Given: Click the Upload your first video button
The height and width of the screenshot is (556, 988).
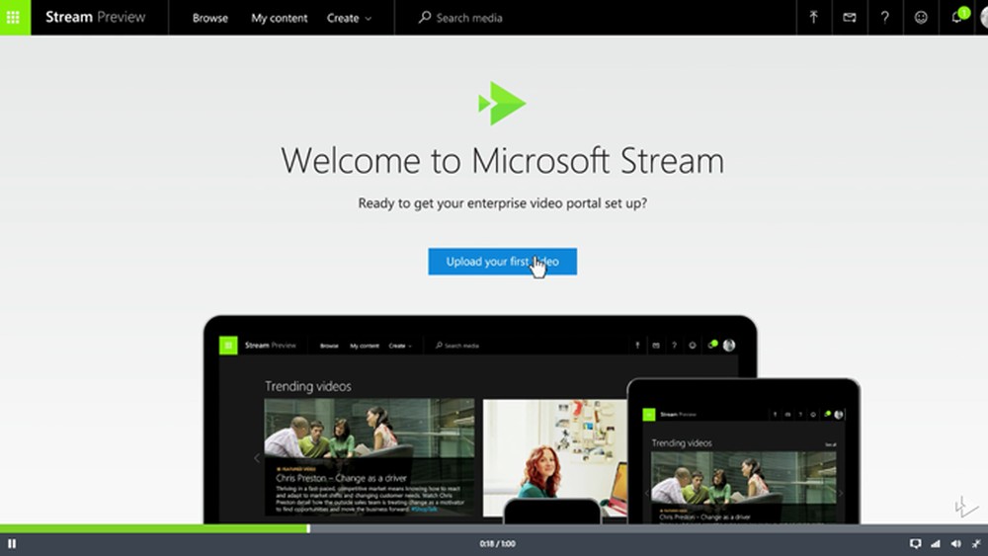Looking at the screenshot, I should [x=502, y=262].
